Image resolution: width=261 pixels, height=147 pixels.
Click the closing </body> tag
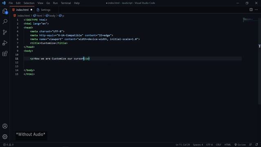tap(29, 70)
